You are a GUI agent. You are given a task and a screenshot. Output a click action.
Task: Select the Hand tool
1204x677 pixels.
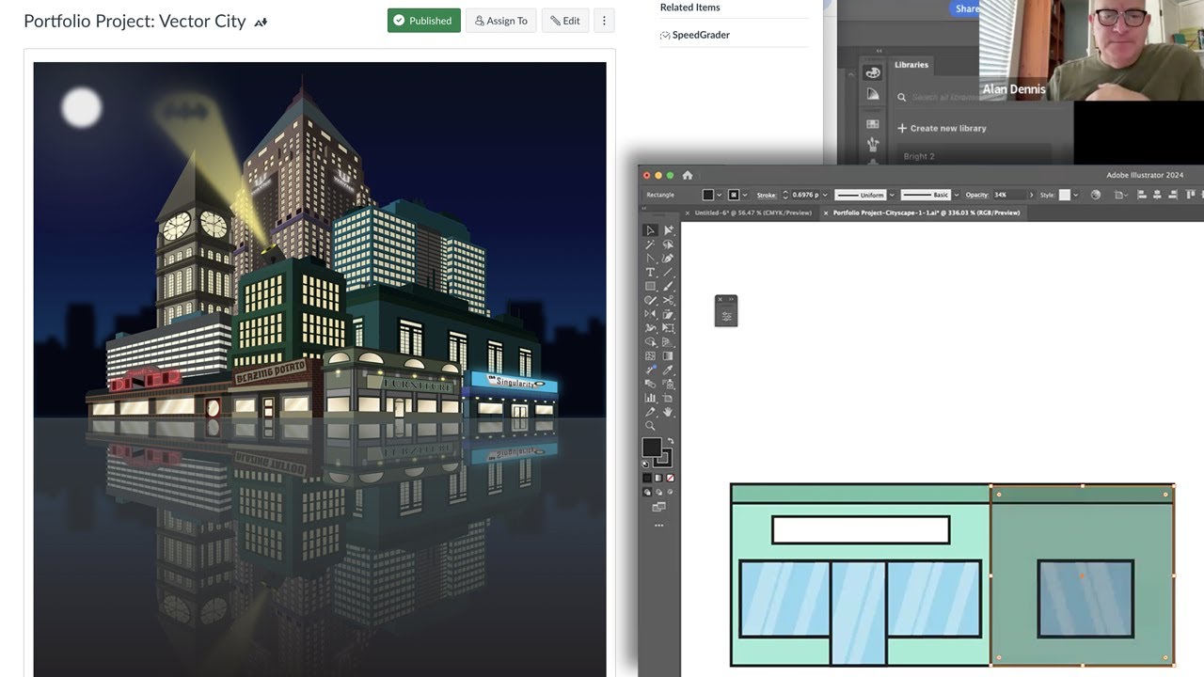[x=669, y=412]
